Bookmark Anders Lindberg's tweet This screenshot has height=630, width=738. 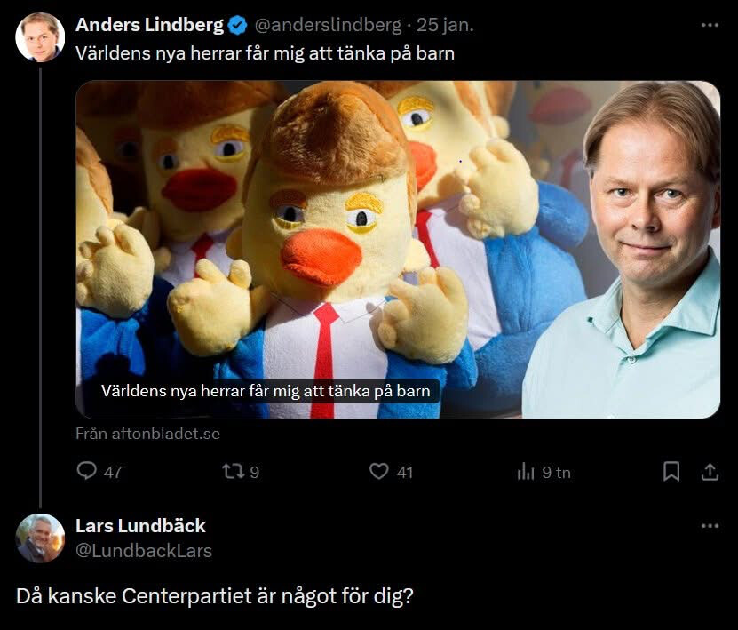(671, 471)
